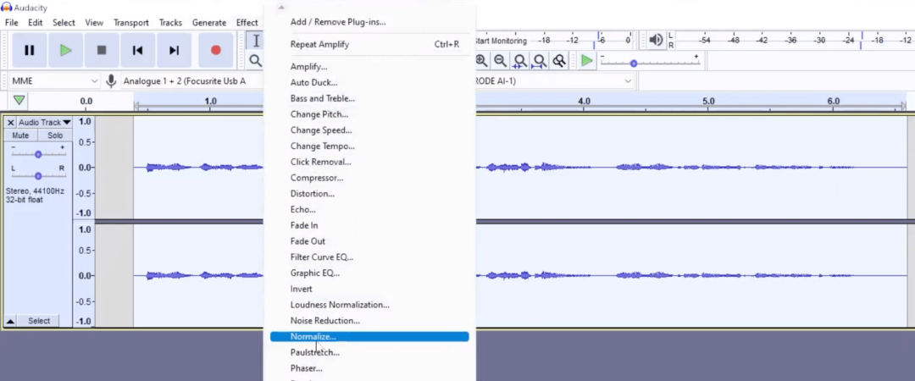Screen dimensions: 915x381
Task: Click Start Monitoring on recording meter
Action: click(x=501, y=41)
